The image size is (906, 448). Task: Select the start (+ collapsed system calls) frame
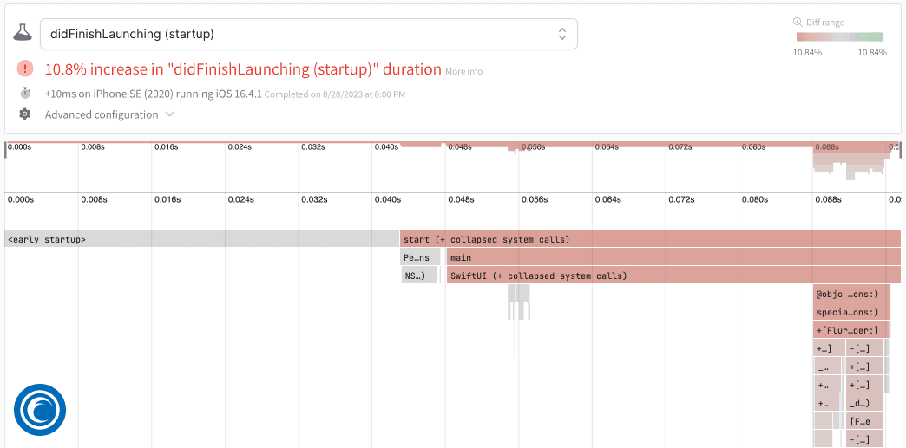point(649,238)
